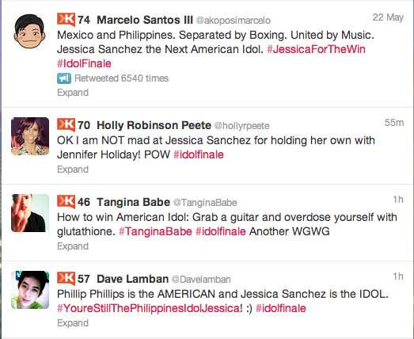The image size is (414, 339).
Task: Click the Retweeted 6540 times text
Action: 121,78
